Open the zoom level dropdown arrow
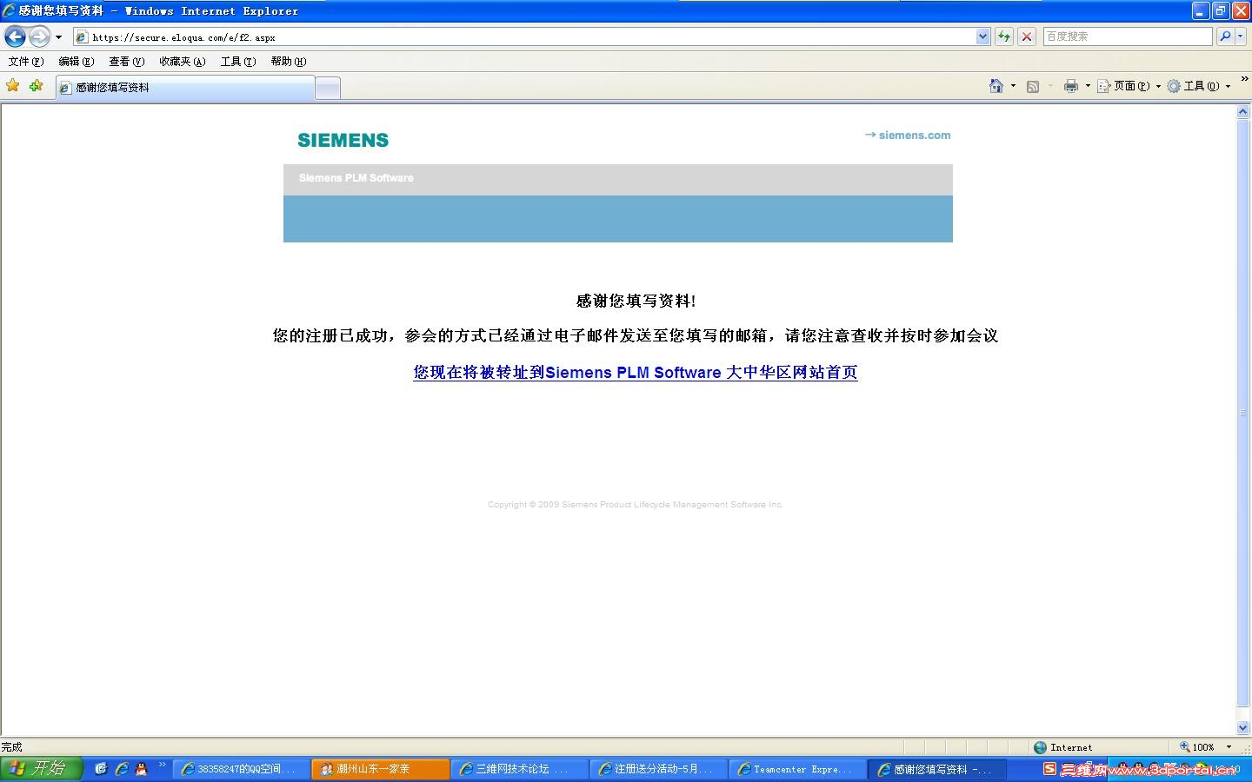The width and height of the screenshot is (1252, 782). click(1229, 747)
